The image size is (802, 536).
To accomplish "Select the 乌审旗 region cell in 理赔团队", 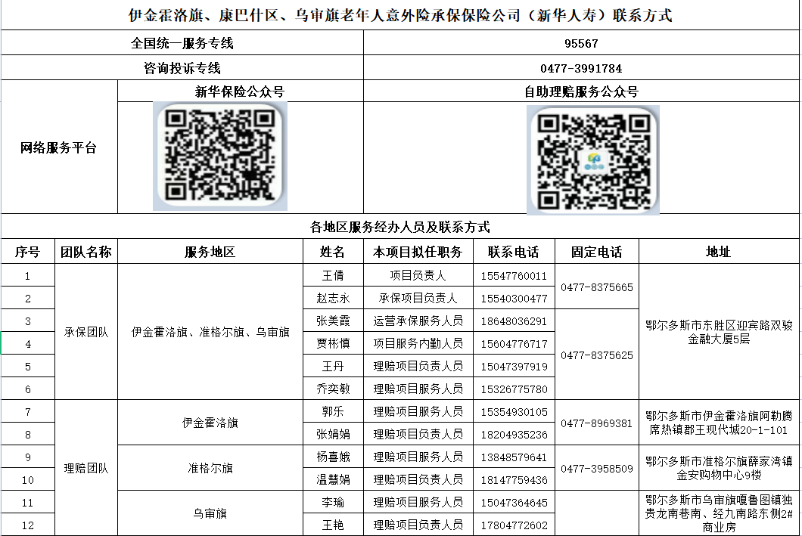I will (210, 513).
